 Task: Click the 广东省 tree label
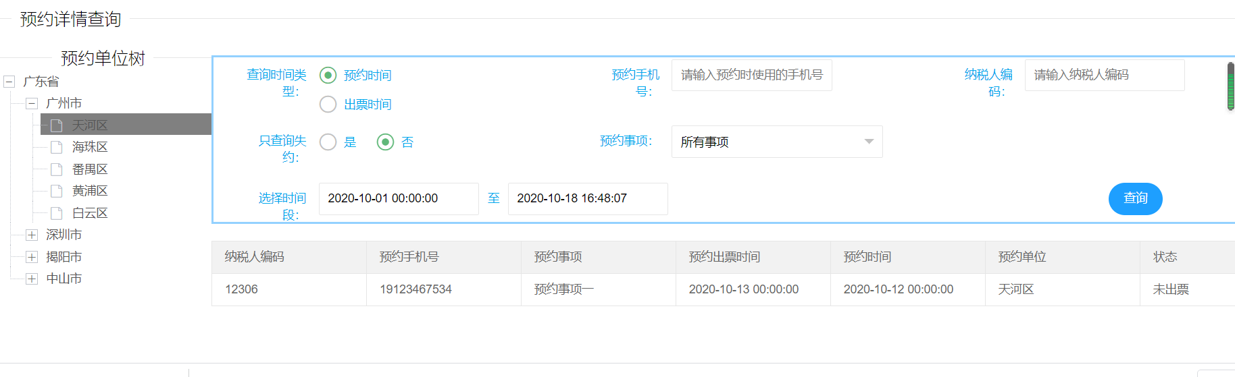tap(41, 82)
